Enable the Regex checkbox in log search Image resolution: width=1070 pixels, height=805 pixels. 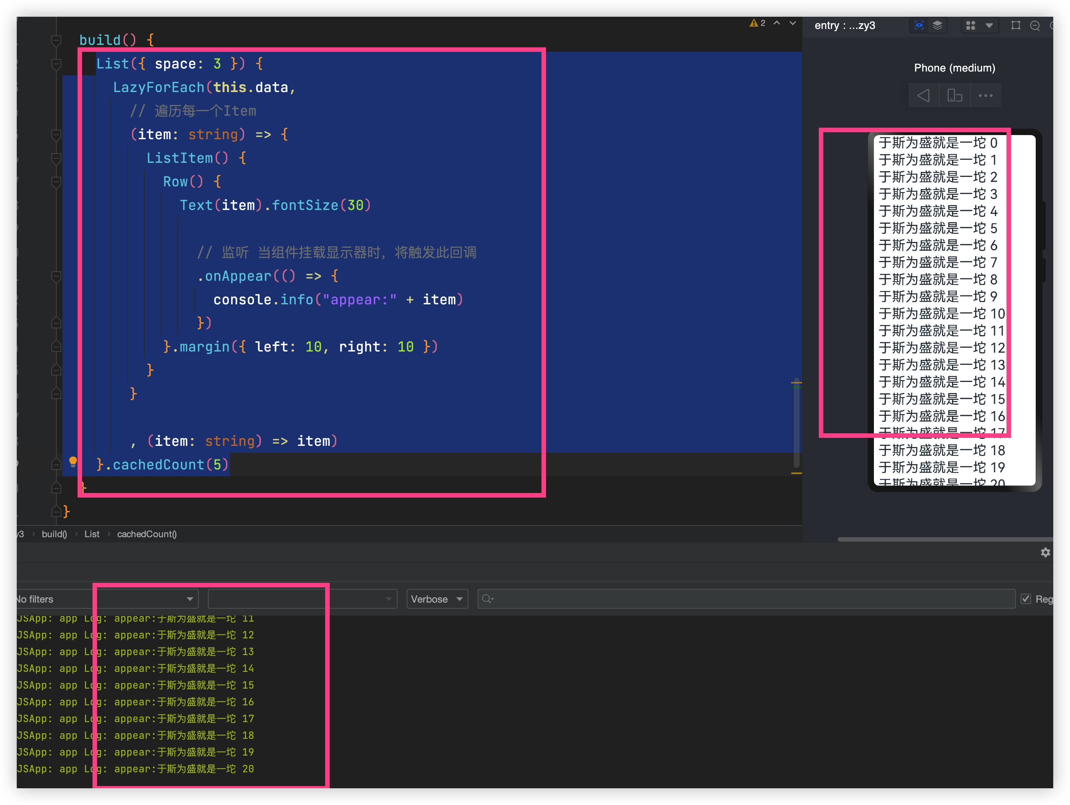click(x=1027, y=599)
